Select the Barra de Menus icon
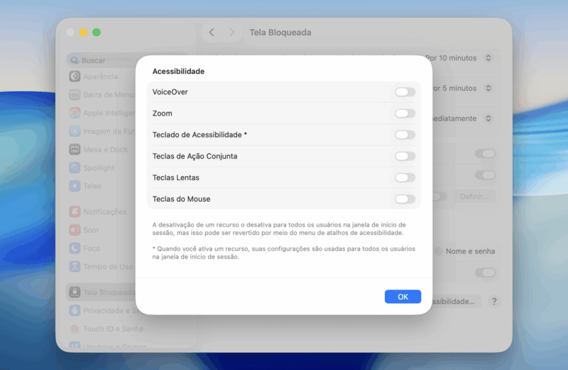This screenshot has width=568, height=370. (x=75, y=94)
